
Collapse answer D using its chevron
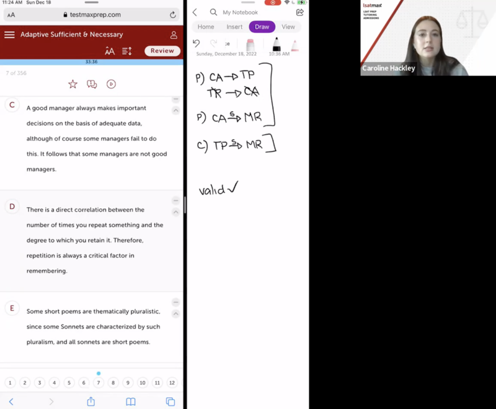pos(175,212)
